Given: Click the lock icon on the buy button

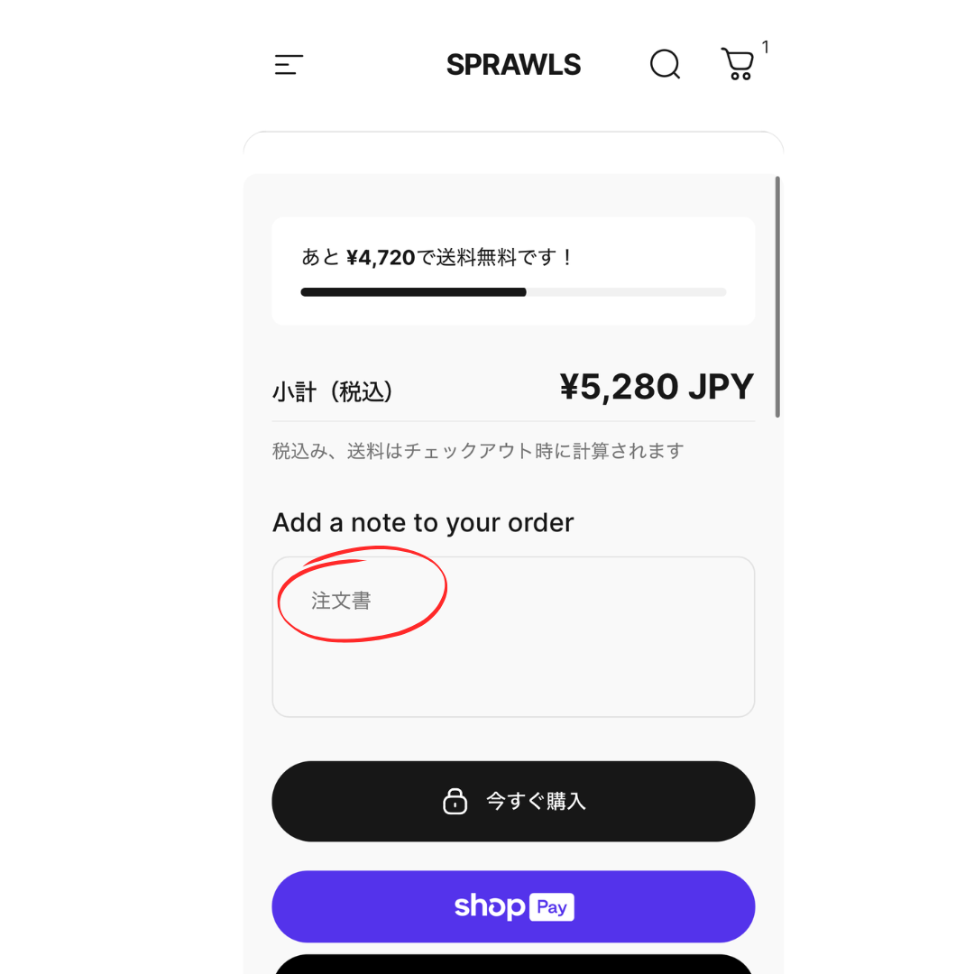Looking at the screenshot, I should (455, 801).
